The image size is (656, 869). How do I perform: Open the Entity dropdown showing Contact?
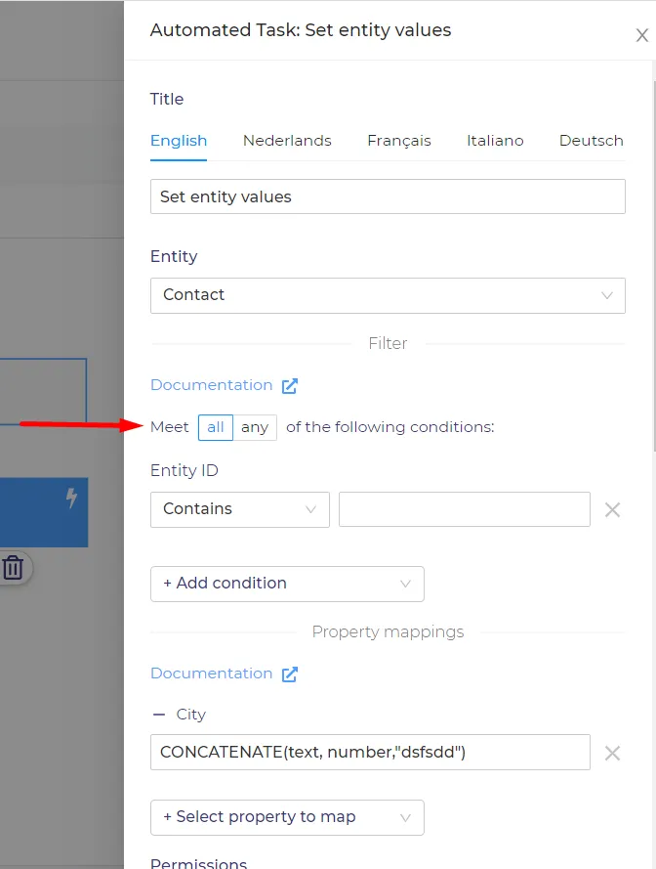point(388,295)
